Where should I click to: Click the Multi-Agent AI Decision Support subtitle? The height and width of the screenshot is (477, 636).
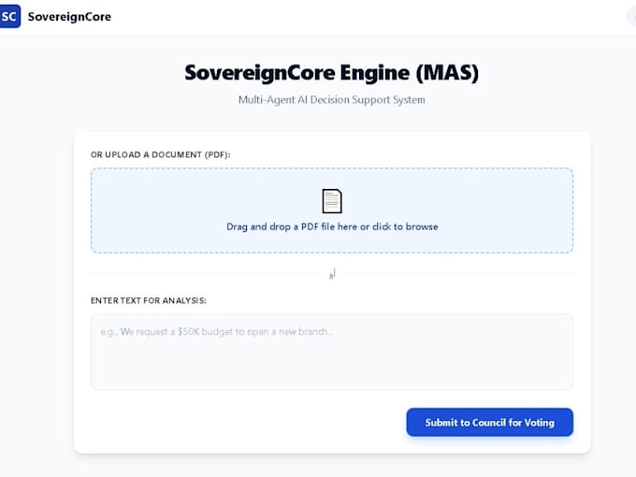pyautogui.click(x=332, y=100)
